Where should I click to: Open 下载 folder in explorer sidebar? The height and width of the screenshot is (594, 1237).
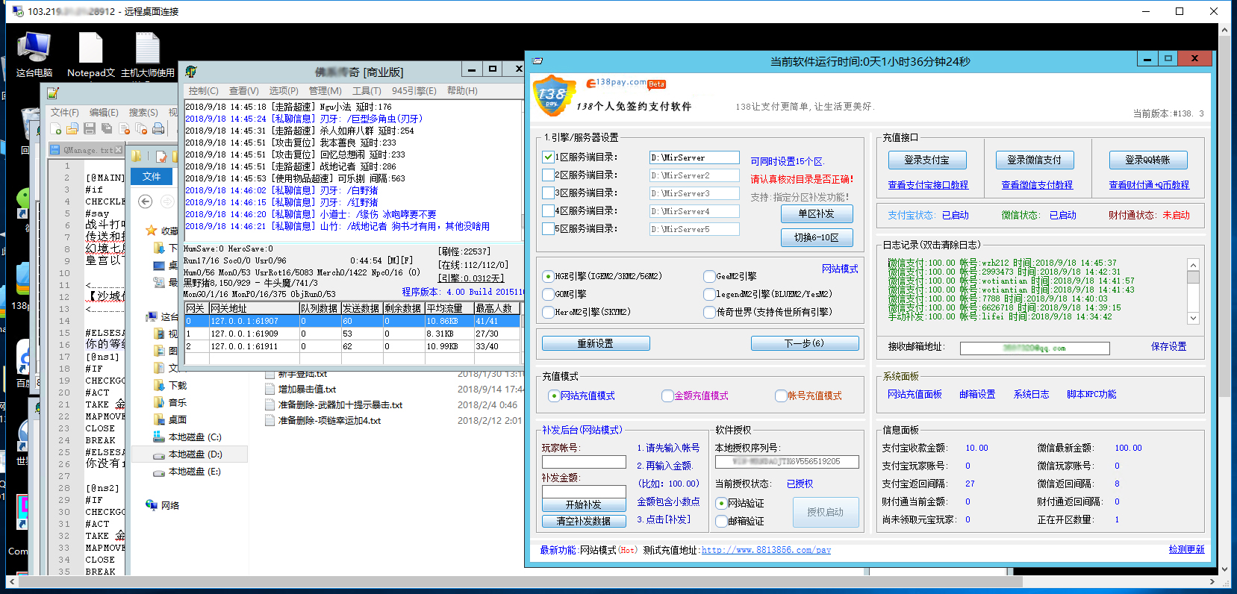click(x=169, y=386)
